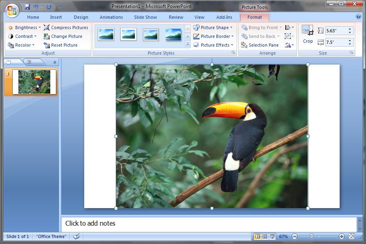The image size is (366, 244).
Task: Apply the first picture style thumbnail
Action: click(x=106, y=35)
